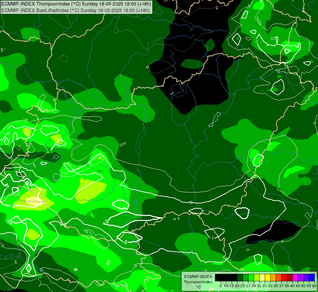Click the '°C' unit label in the legend
The height and width of the screenshot is (292, 318).
click(198, 287)
